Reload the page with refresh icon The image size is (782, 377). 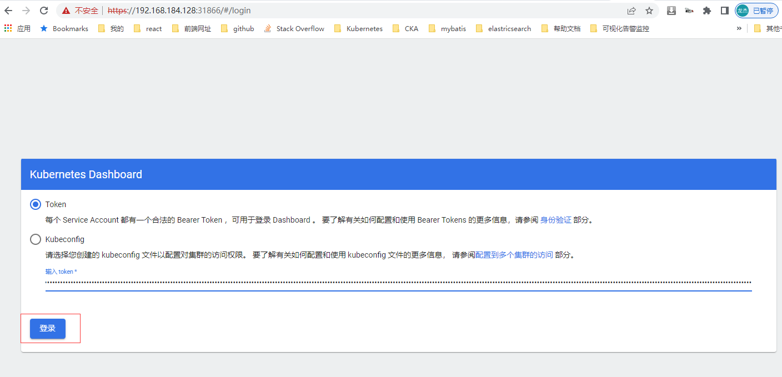[44, 11]
